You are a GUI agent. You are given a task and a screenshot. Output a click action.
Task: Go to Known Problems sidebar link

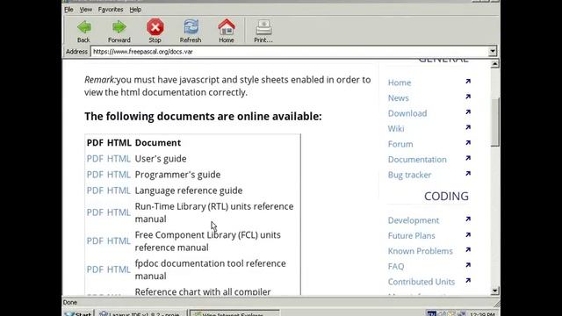click(420, 252)
